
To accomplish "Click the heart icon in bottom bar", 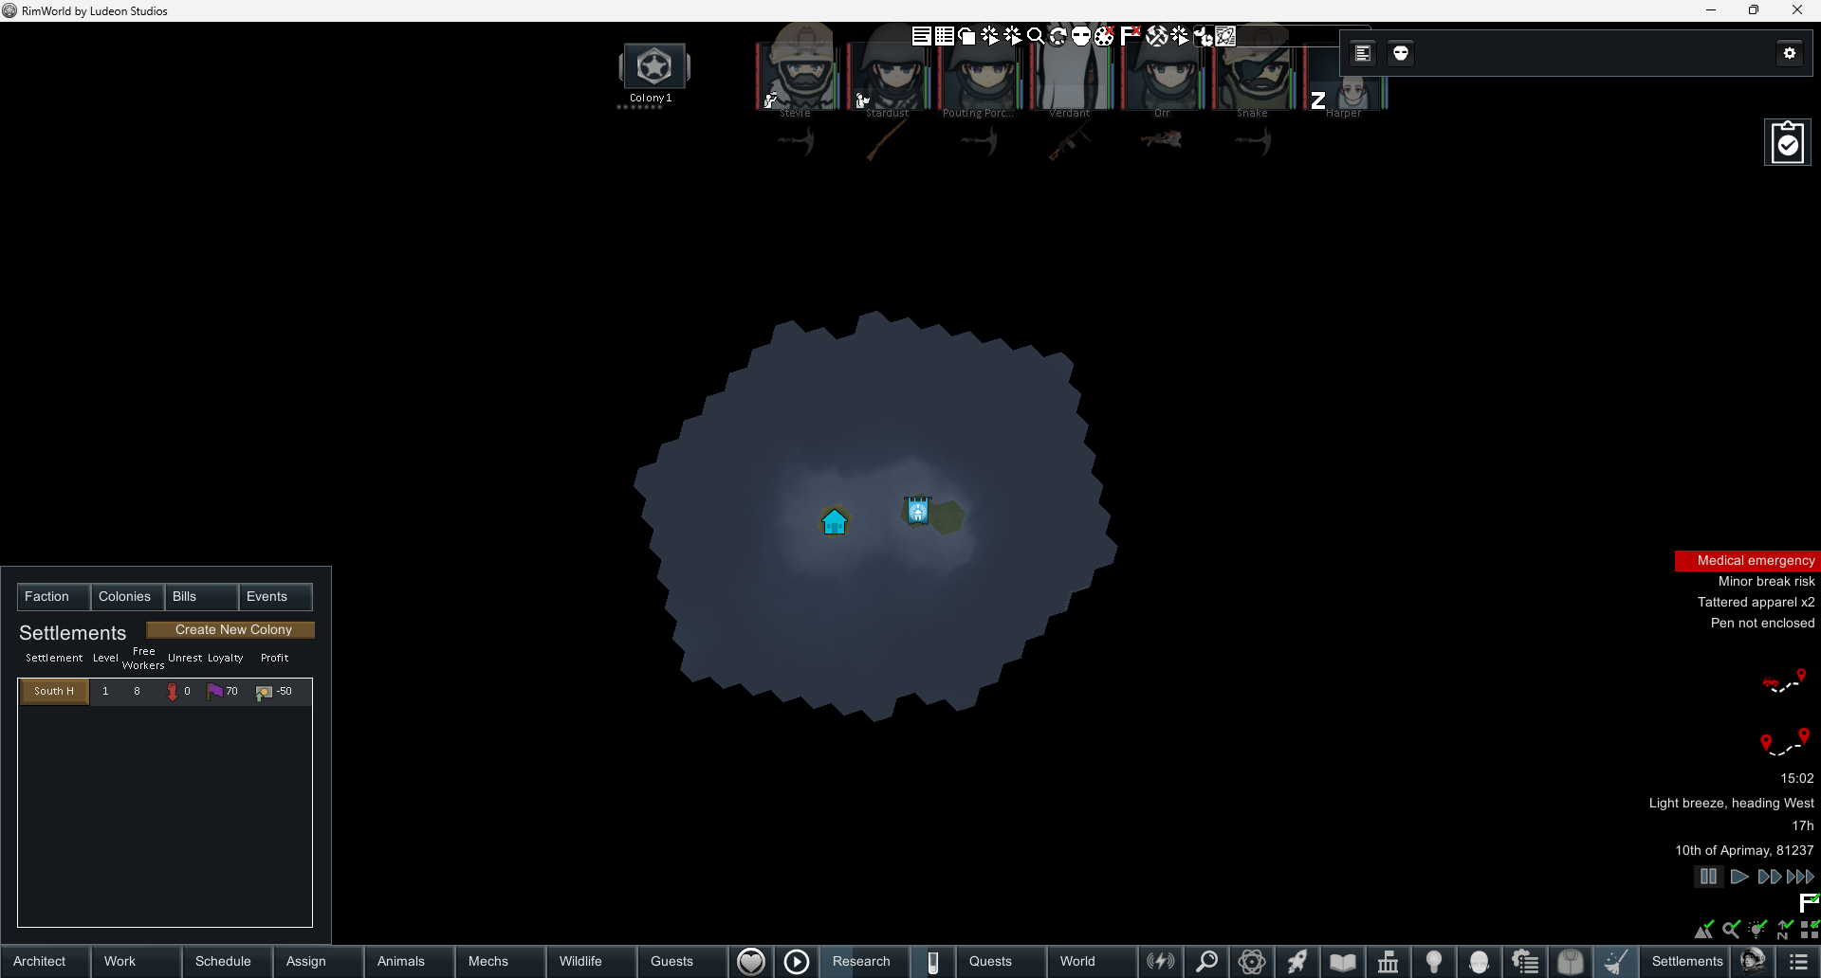I will 751,961.
